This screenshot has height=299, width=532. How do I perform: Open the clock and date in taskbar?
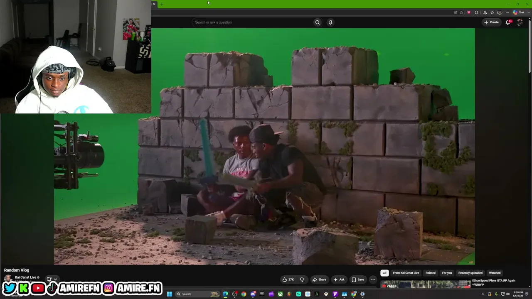pos(518,294)
